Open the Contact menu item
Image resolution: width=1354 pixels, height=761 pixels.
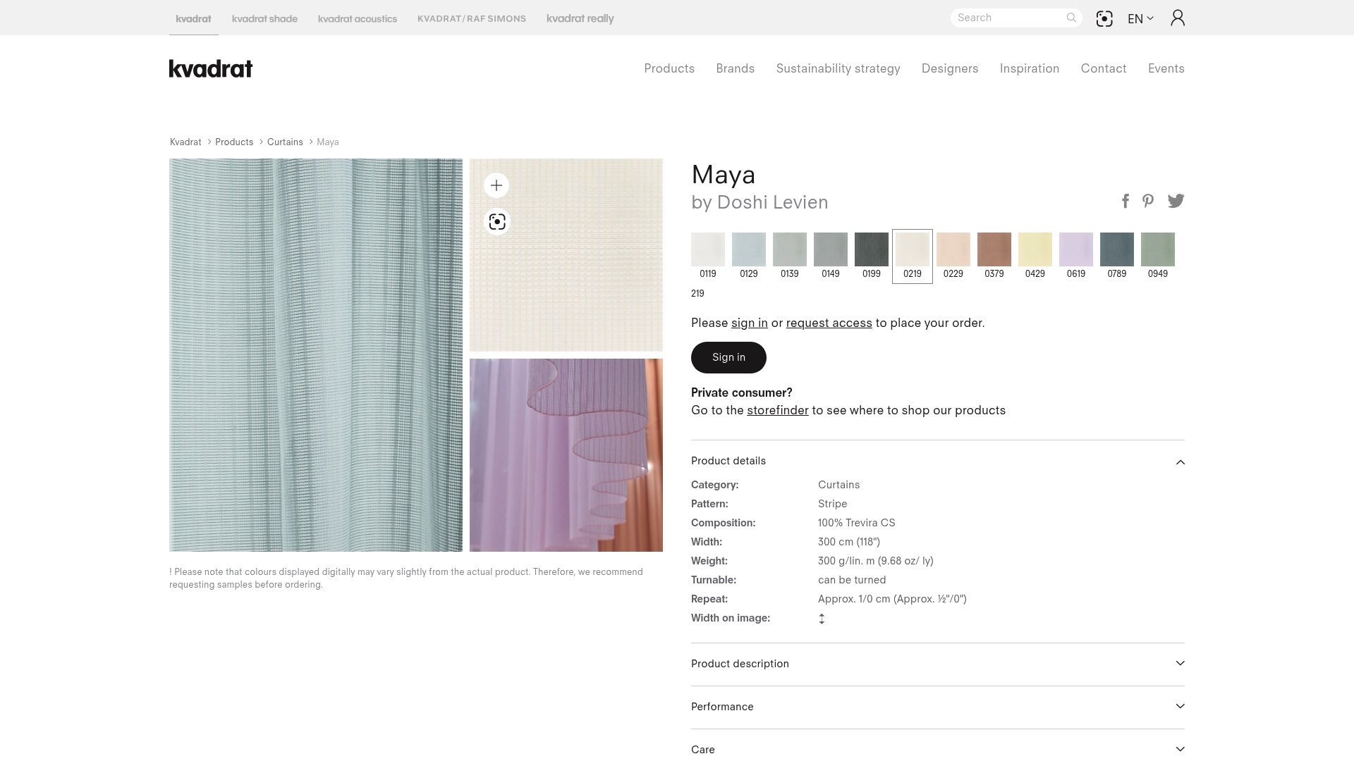pos(1104,68)
